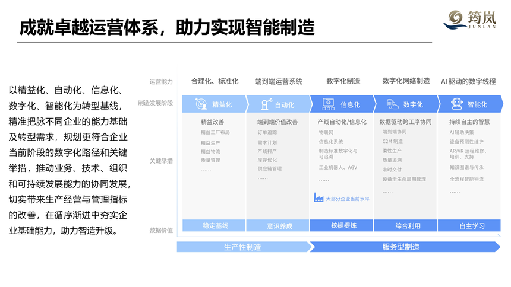The height and width of the screenshot is (287, 511).
Task: Select the 物联网 item
Action: pyautogui.click(x=326, y=132)
